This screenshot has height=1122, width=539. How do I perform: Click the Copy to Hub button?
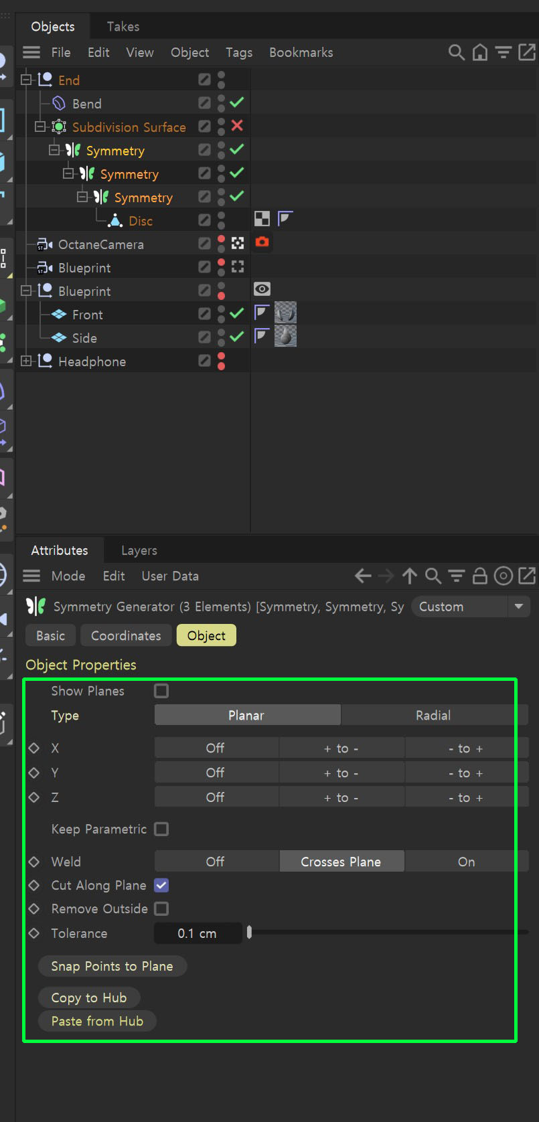(x=89, y=997)
